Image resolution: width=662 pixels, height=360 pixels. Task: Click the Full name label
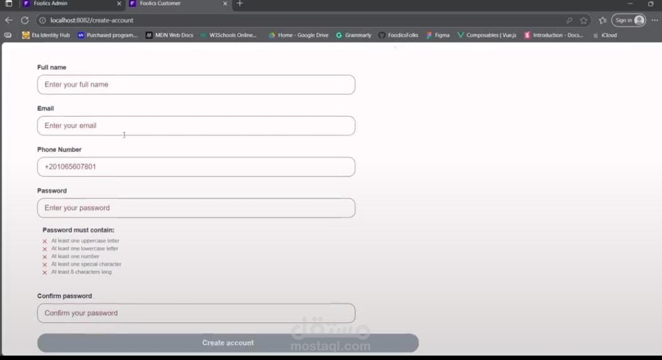coord(52,67)
